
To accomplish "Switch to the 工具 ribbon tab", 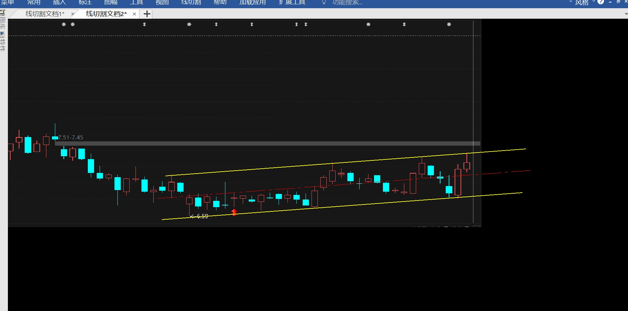I will click(x=136, y=2).
